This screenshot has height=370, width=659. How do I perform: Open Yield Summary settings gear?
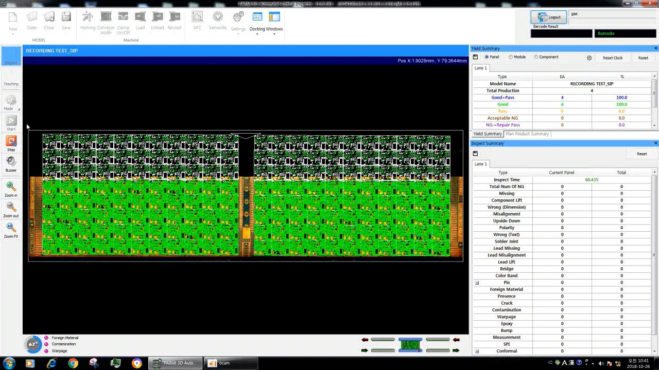coord(589,58)
